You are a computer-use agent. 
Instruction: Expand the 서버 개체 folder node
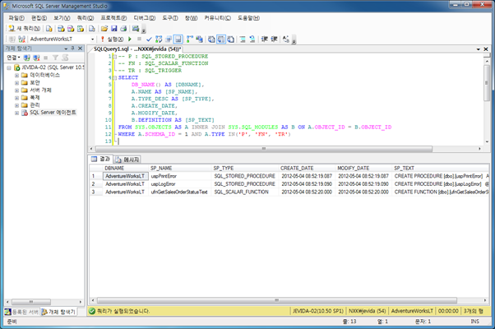click(16, 90)
